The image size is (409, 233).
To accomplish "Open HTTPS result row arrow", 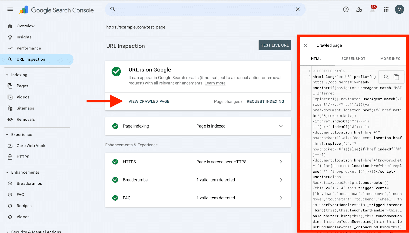I will 281,162.
